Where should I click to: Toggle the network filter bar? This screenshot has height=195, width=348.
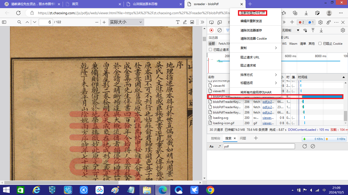click(227, 30)
